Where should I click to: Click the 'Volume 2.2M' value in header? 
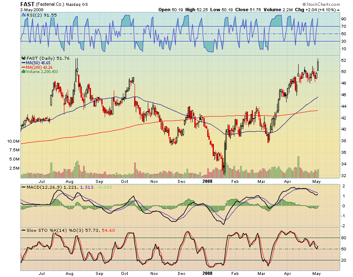pyautogui.click(x=278, y=10)
